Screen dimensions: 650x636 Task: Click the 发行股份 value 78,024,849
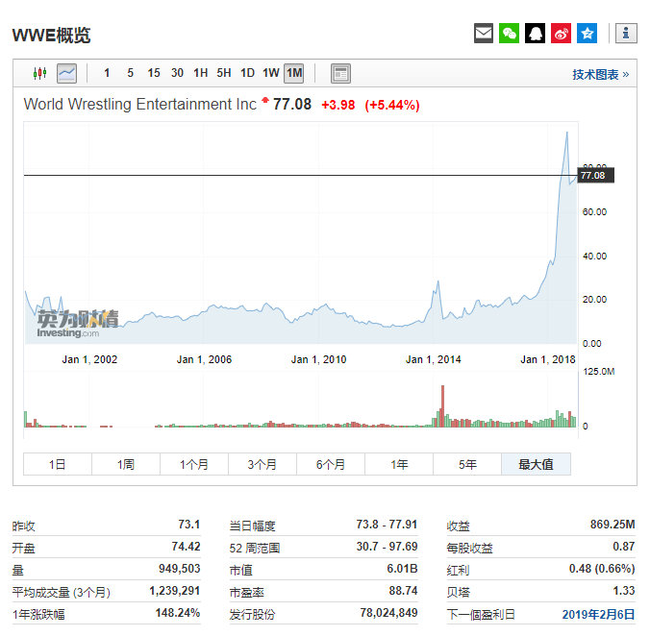coord(388,612)
